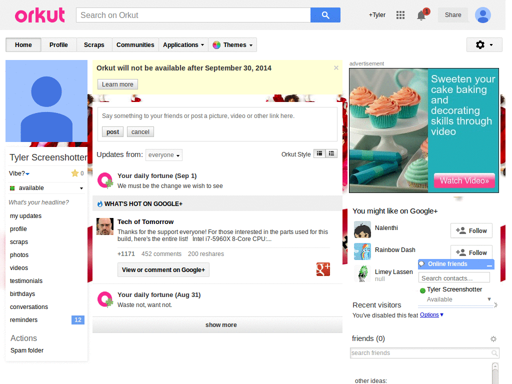This screenshot has width=512, height=384.
Task: Follow Rainbow Dash on Google+
Action: (x=471, y=252)
